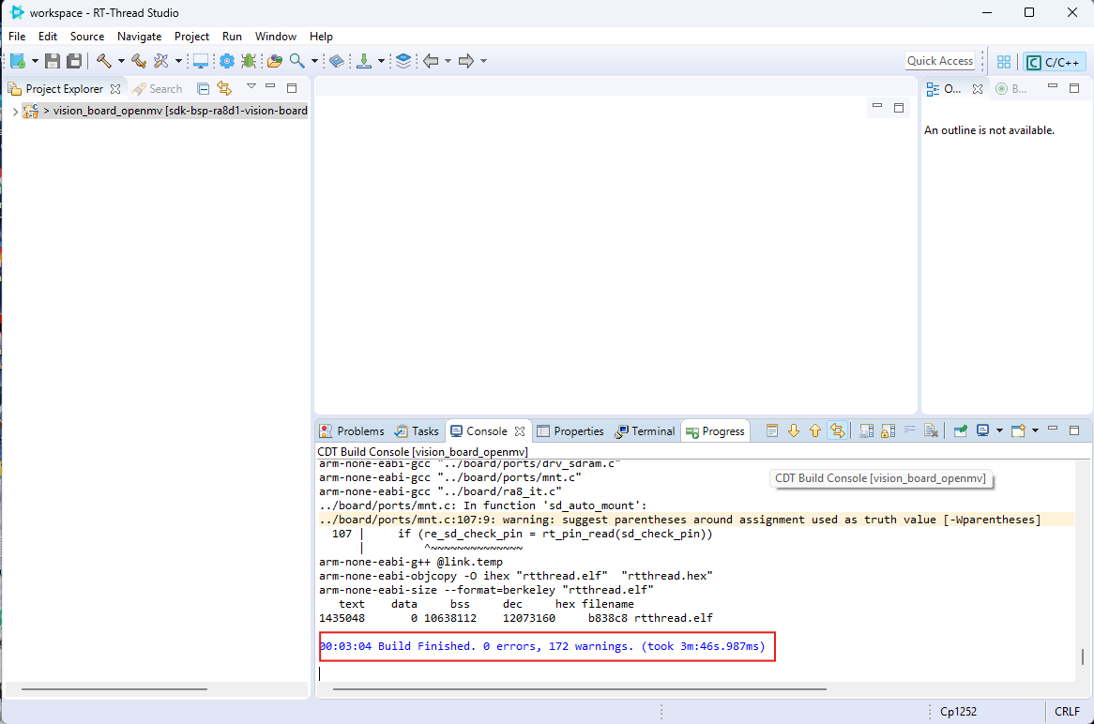The height and width of the screenshot is (724, 1094).
Task: Toggle Pin Console button
Action: pyautogui.click(x=961, y=431)
